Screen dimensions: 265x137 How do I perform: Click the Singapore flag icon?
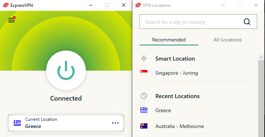[144, 72]
